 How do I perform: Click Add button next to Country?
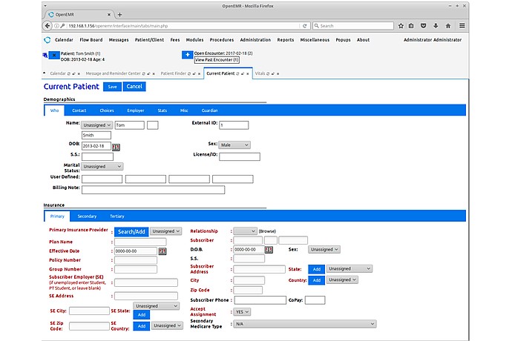(317, 280)
